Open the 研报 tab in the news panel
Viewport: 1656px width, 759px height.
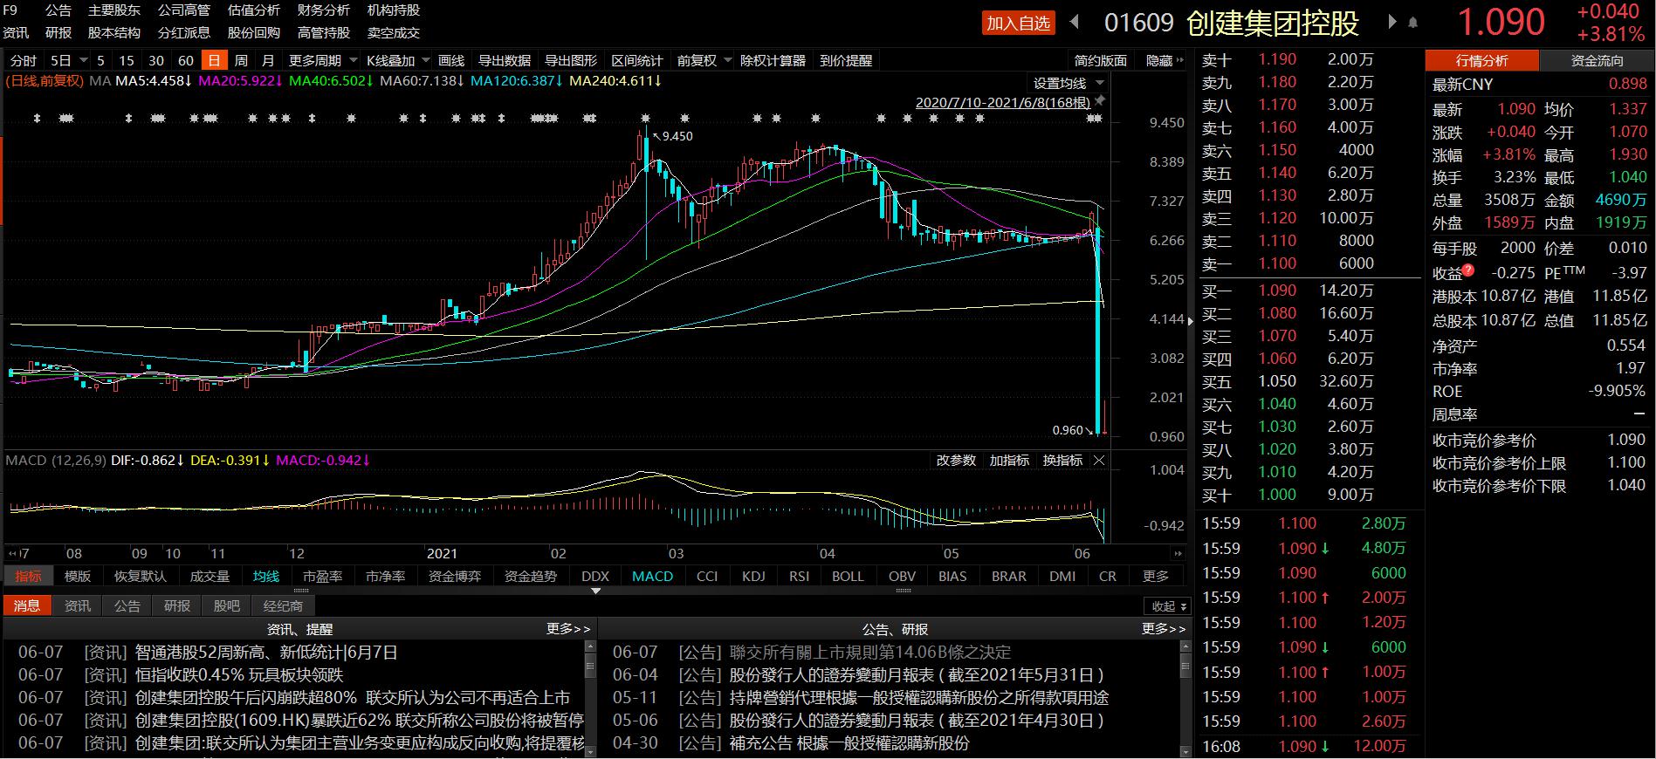[x=176, y=605]
